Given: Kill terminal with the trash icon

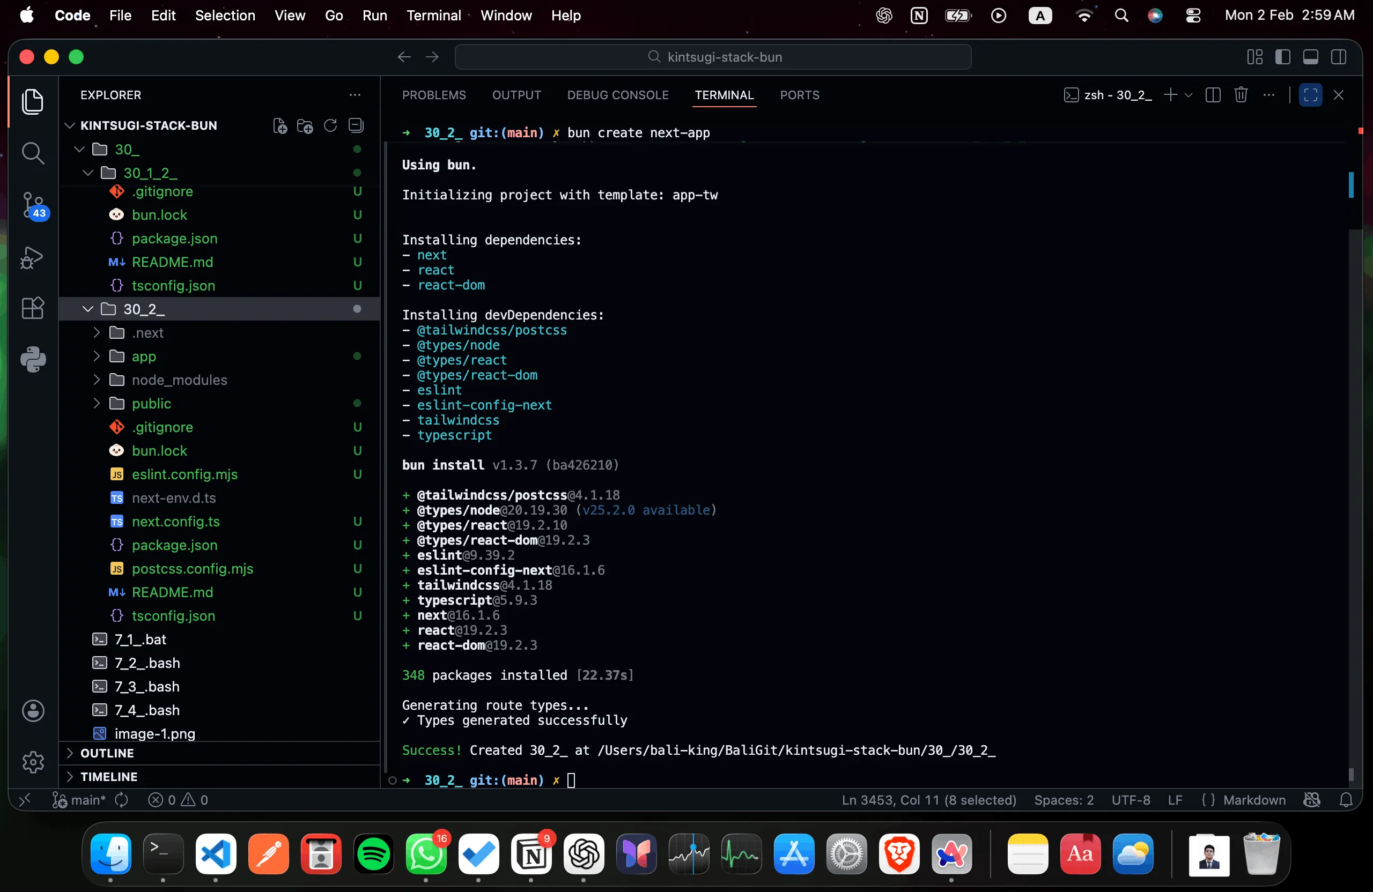Looking at the screenshot, I should click(x=1241, y=95).
